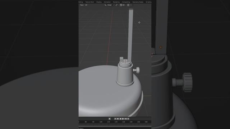Open the UV menu in viewport header
This screenshot has height=129, width=230.
86,5
